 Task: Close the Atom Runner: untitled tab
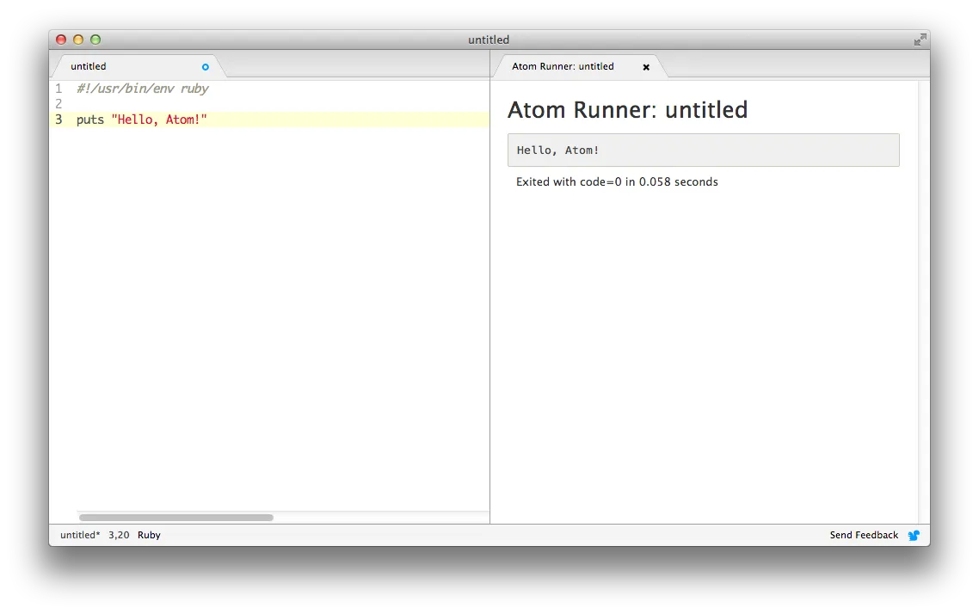(646, 67)
